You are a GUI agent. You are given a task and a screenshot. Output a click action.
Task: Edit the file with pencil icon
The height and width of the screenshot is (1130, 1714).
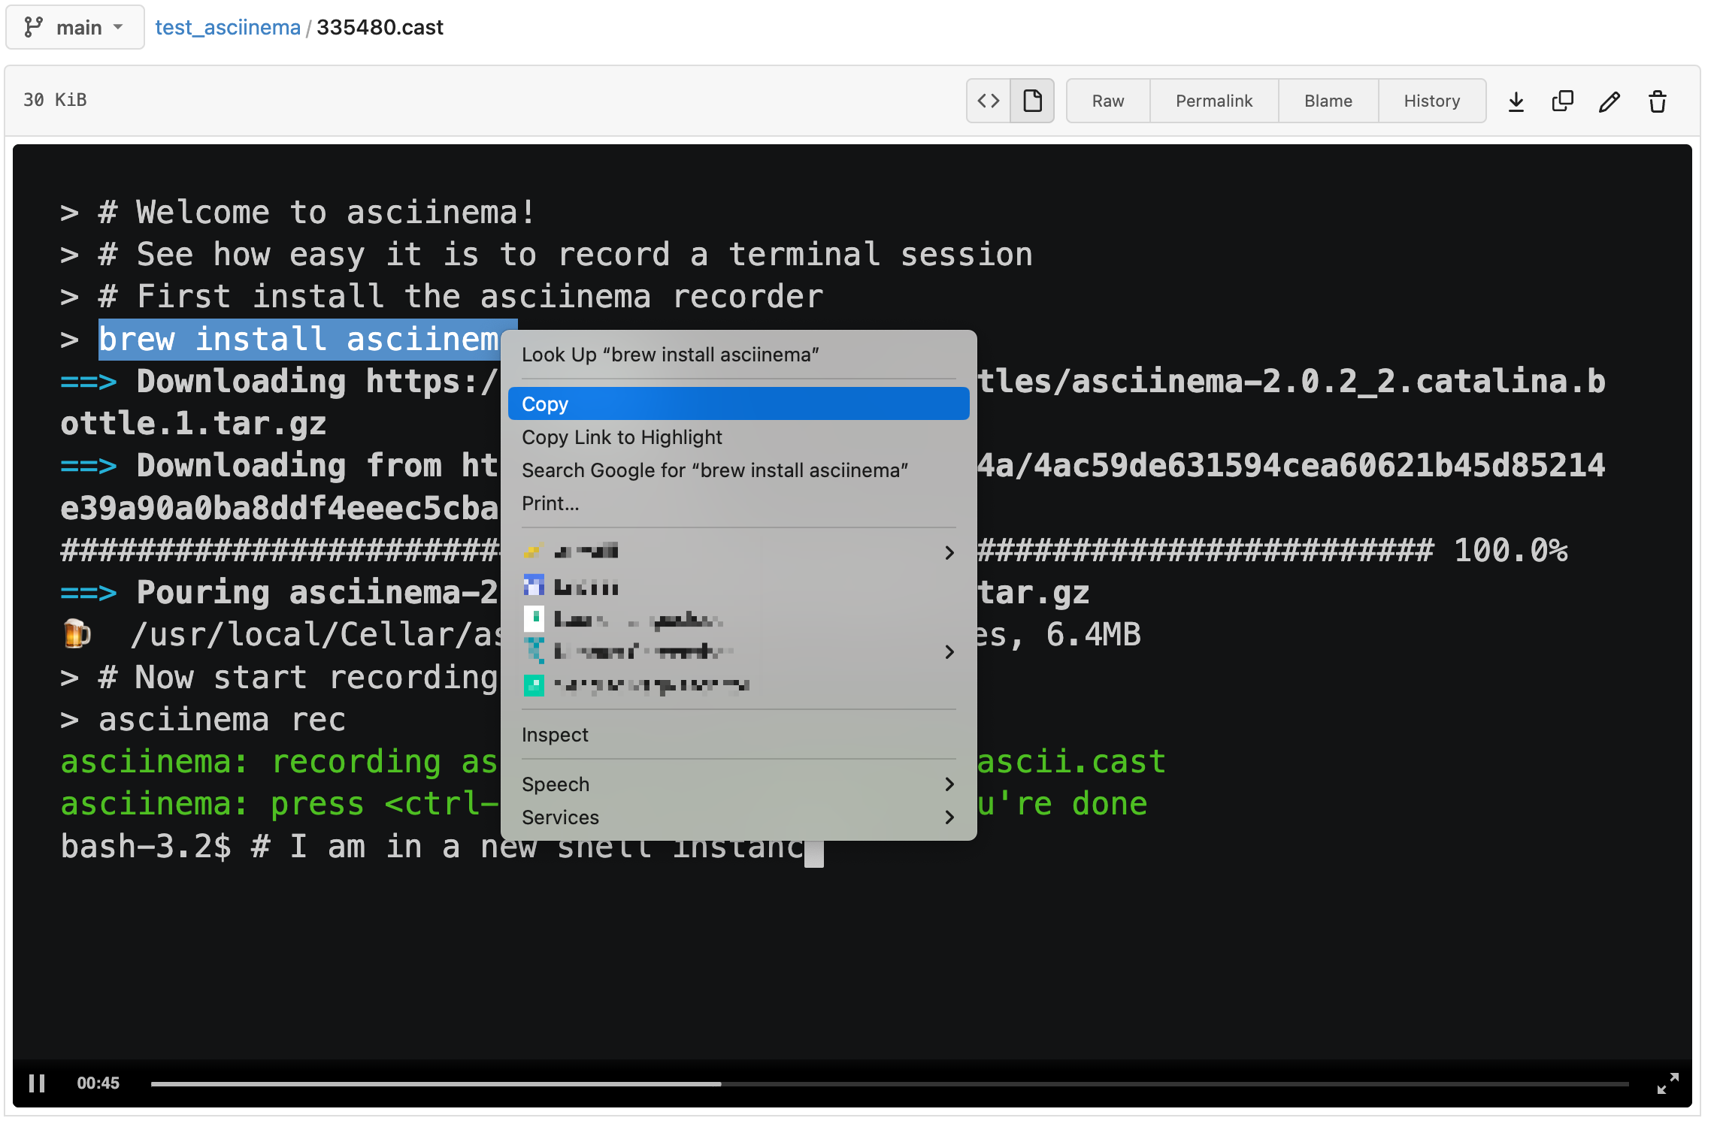[x=1609, y=101]
